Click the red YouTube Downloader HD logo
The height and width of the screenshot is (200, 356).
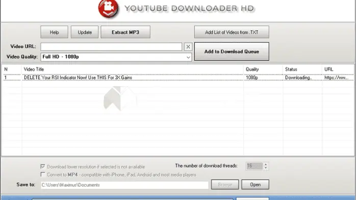pos(108,9)
